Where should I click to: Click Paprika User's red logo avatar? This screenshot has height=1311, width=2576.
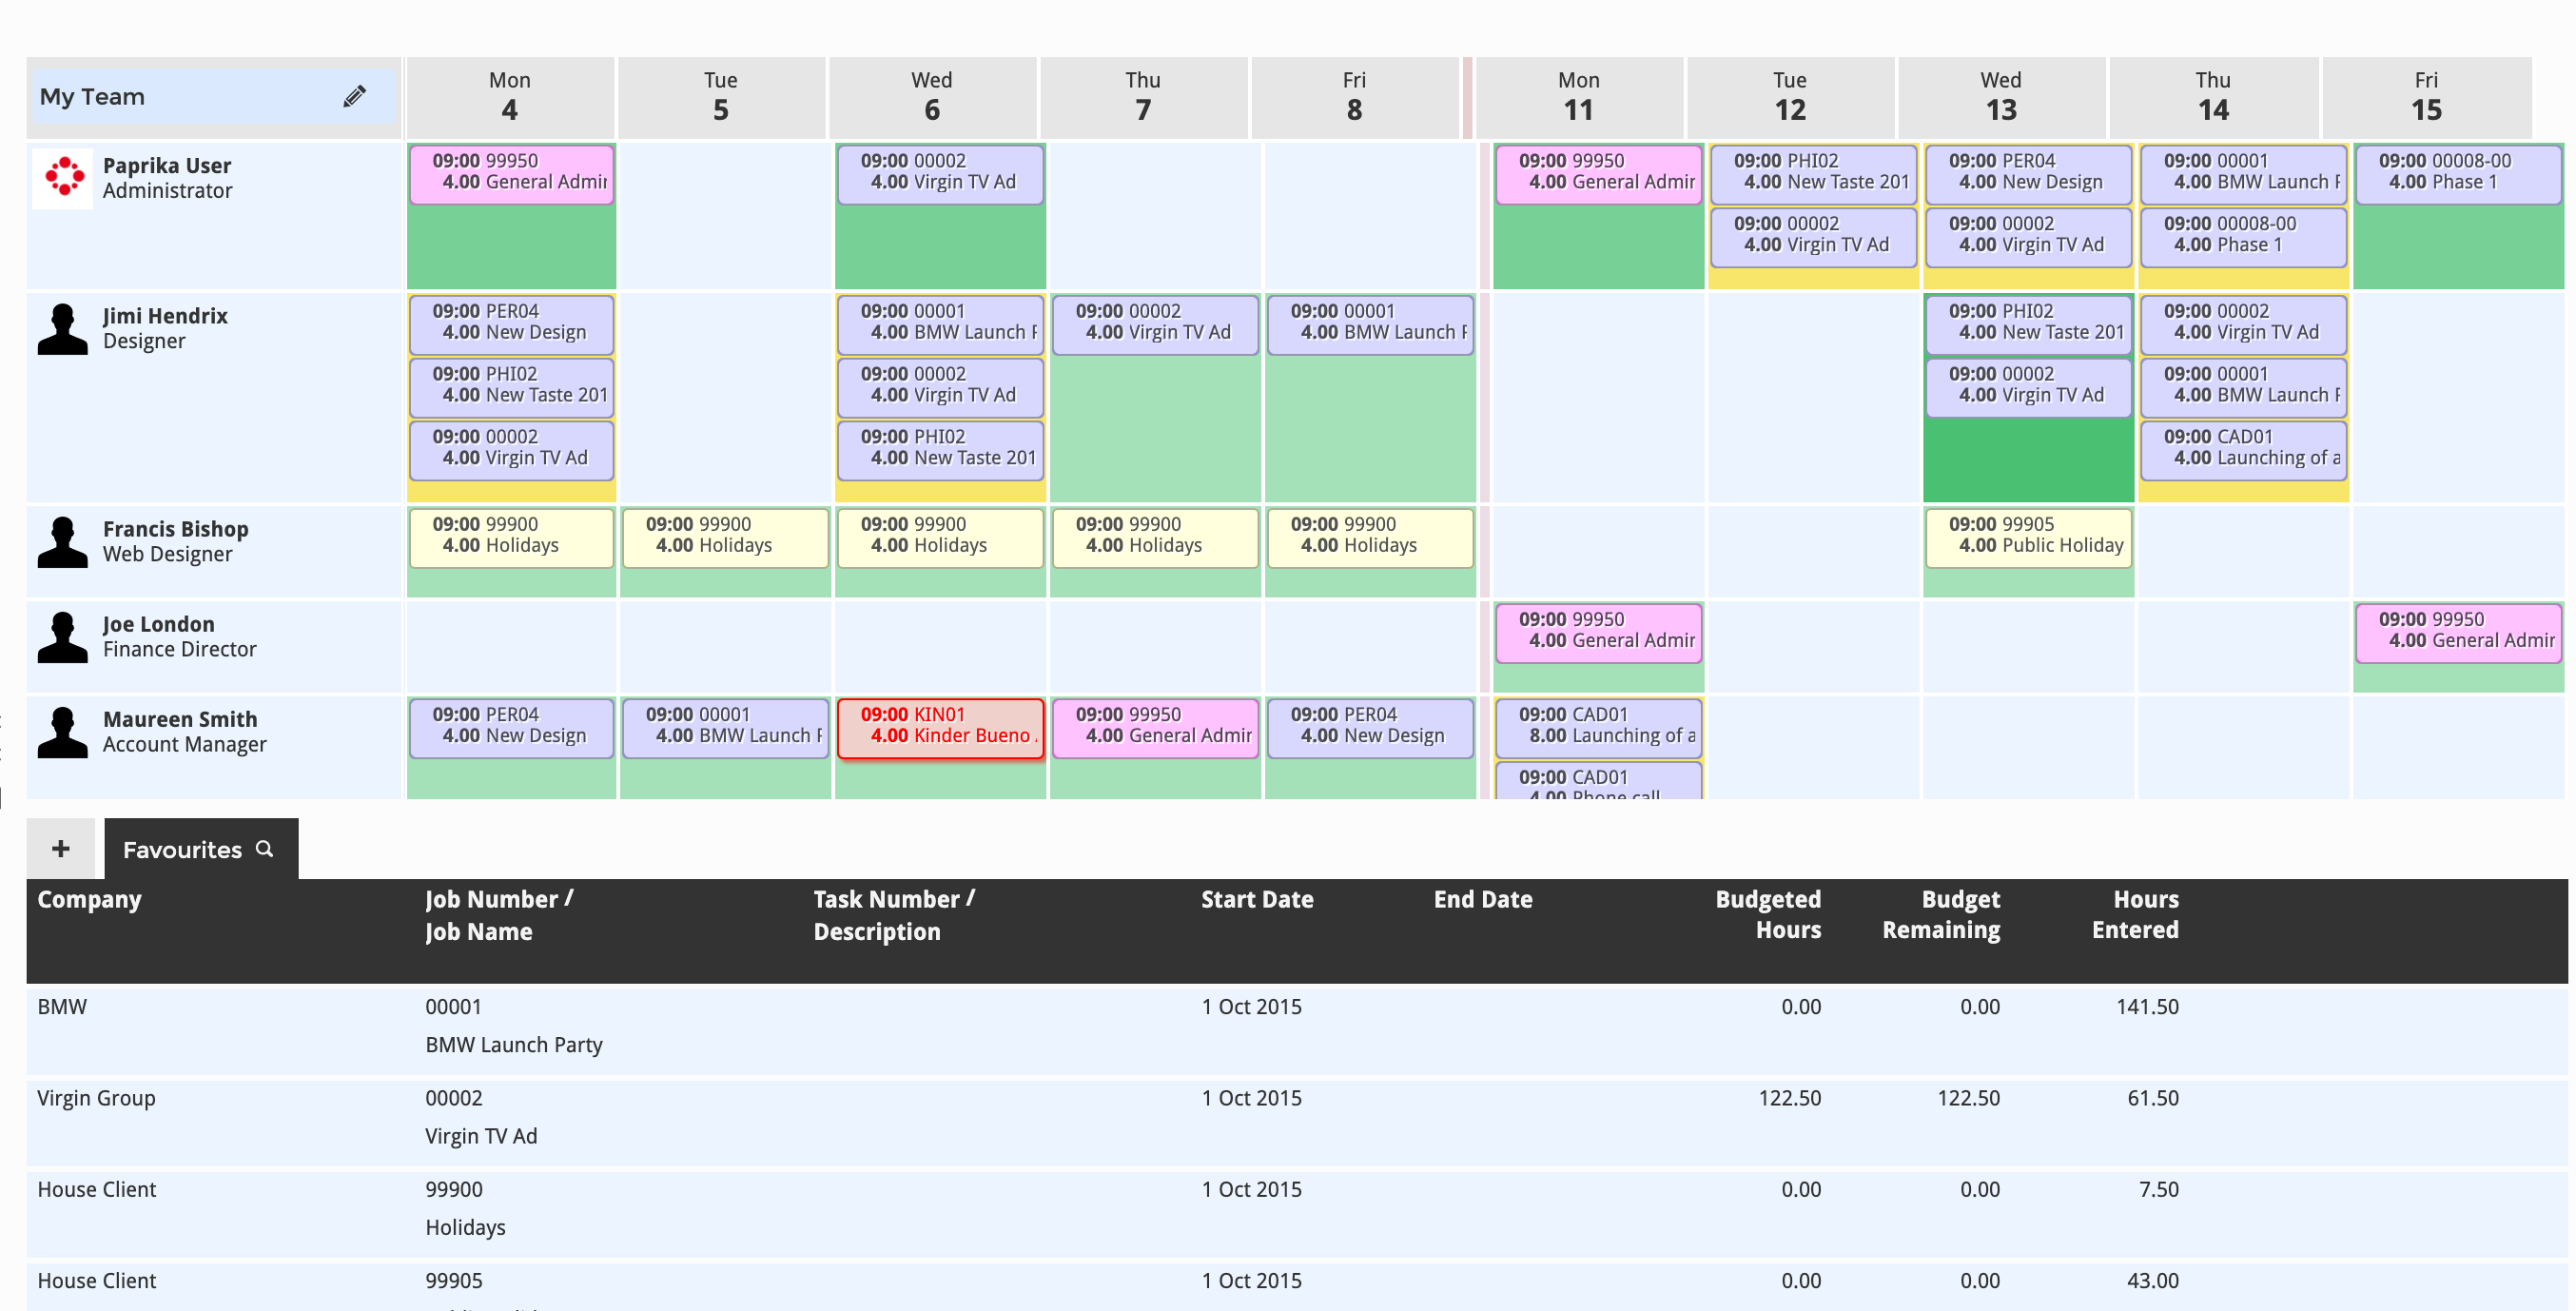tap(63, 177)
